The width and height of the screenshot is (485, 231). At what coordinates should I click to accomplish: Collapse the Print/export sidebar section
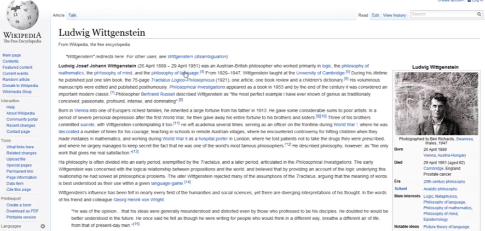tap(11, 198)
